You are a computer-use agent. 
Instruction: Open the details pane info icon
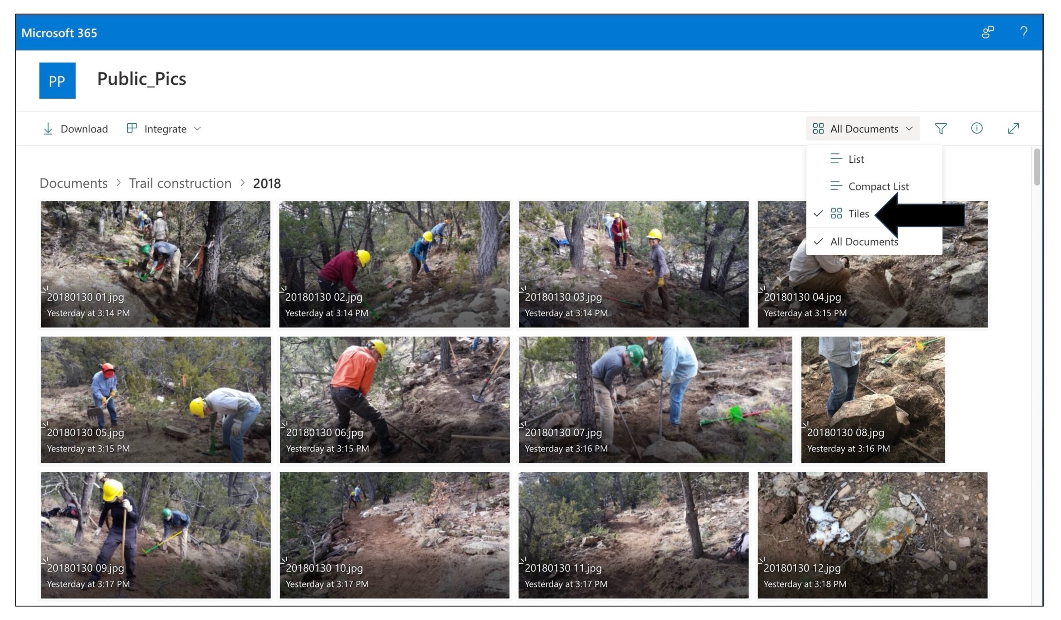[x=976, y=128]
